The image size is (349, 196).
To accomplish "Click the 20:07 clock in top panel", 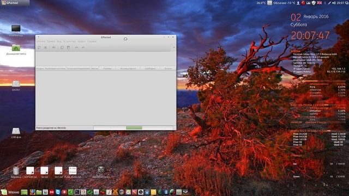I will click(340, 3).
